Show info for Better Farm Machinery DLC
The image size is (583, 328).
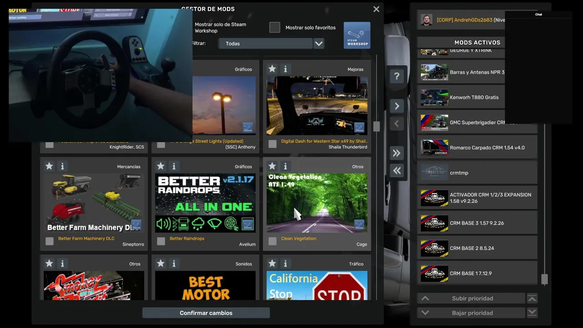62,166
